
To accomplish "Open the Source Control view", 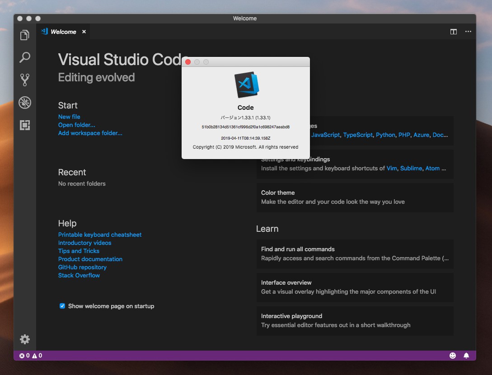I will click(25, 80).
